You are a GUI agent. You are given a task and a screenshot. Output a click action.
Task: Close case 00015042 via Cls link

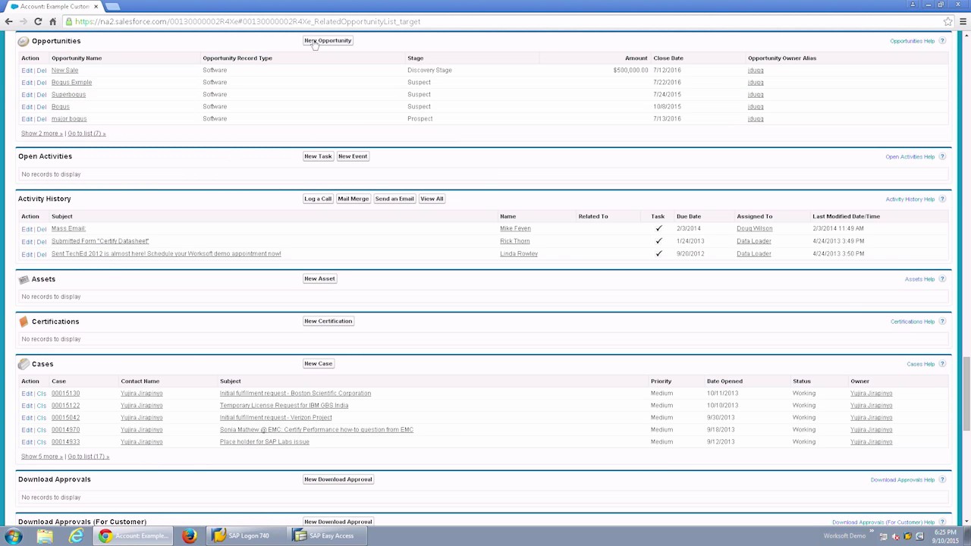pyautogui.click(x=42, y=418)
